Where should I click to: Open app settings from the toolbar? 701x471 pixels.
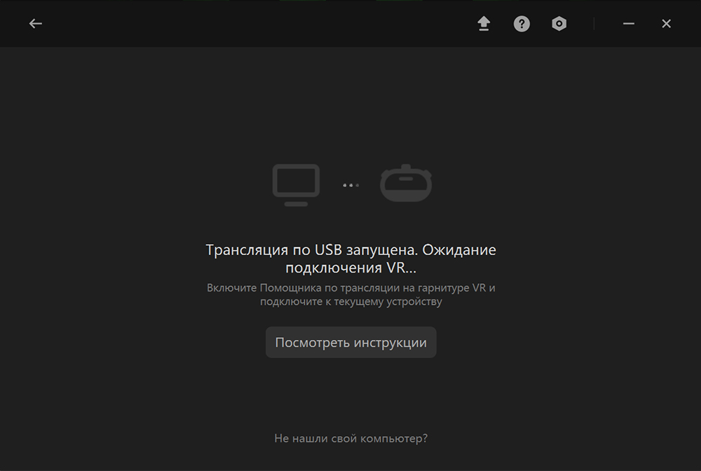(559, 23)
